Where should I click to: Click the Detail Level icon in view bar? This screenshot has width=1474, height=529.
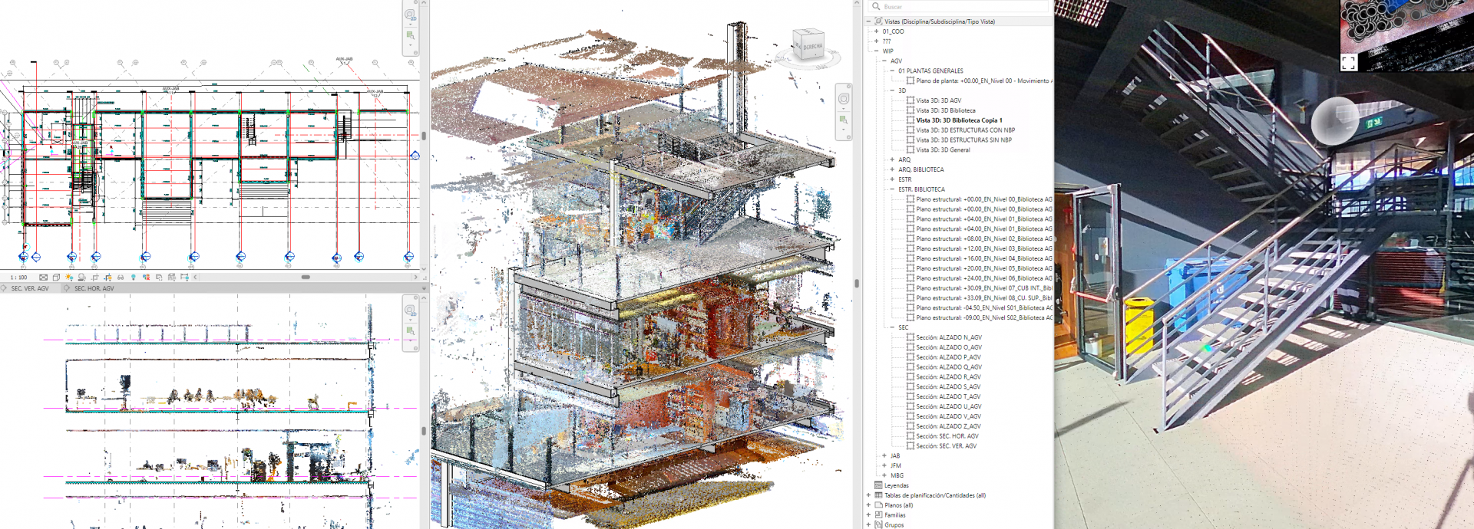[44, 278]
